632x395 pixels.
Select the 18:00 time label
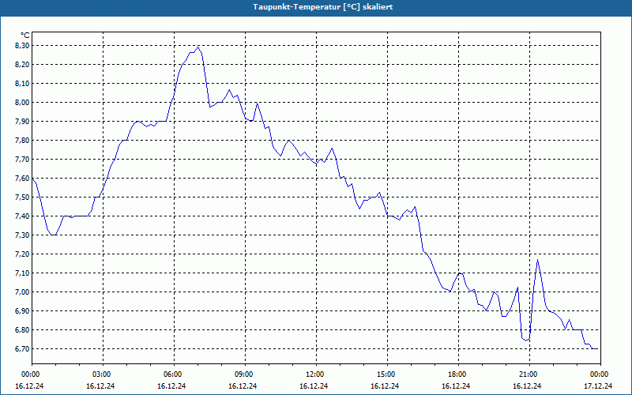pos(458,374)
